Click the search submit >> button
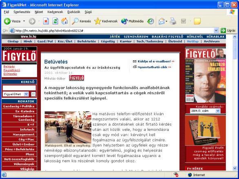 [33, 94]
